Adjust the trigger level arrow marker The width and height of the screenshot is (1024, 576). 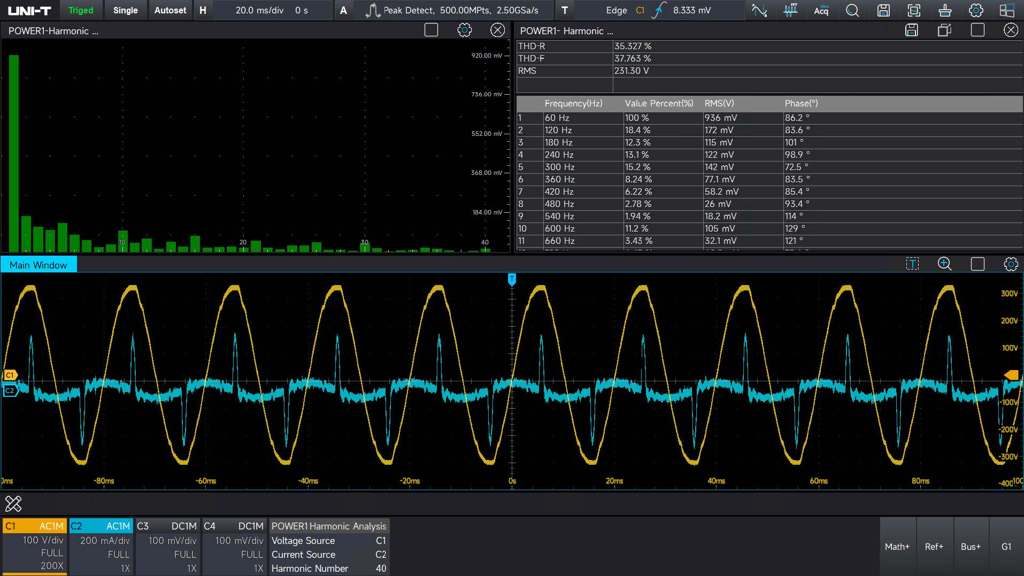(1011, 375)
